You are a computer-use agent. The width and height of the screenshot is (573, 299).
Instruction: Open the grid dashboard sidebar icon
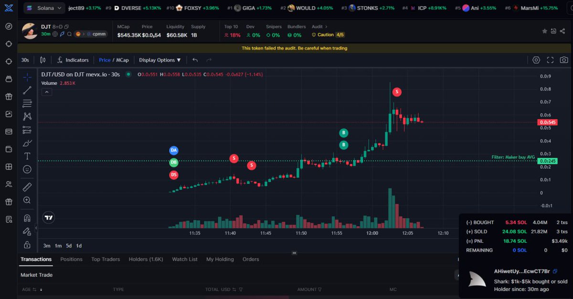[x=9, y=167]
